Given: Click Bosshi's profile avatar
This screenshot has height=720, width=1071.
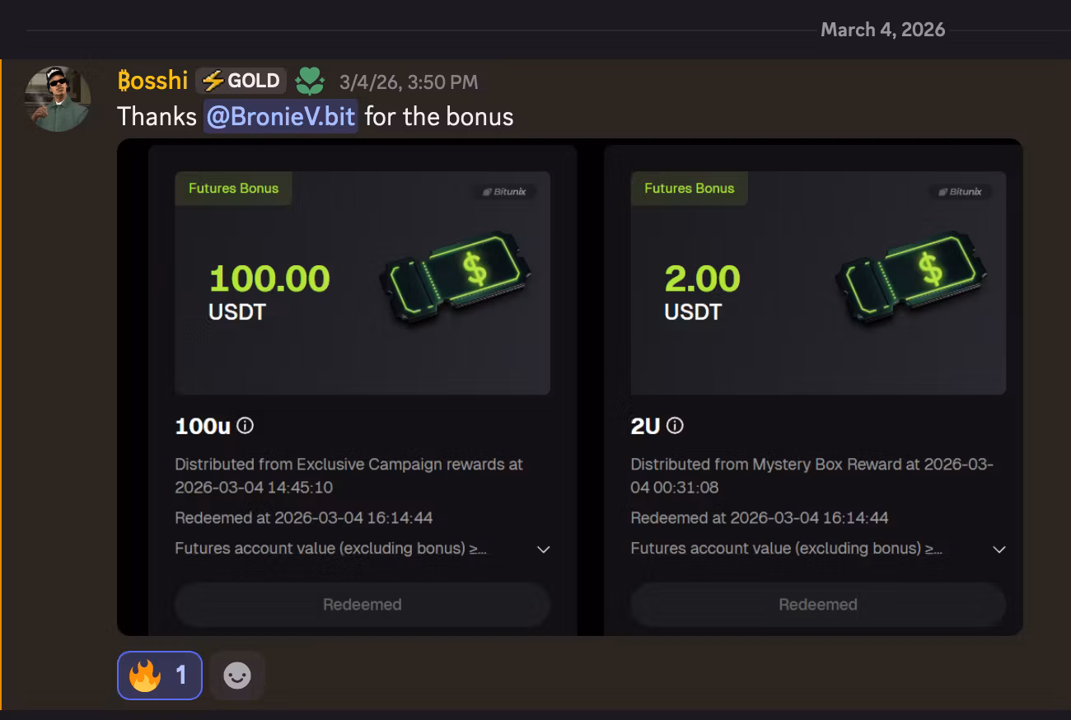Looking at the screenshot, I should click(57, 99).
